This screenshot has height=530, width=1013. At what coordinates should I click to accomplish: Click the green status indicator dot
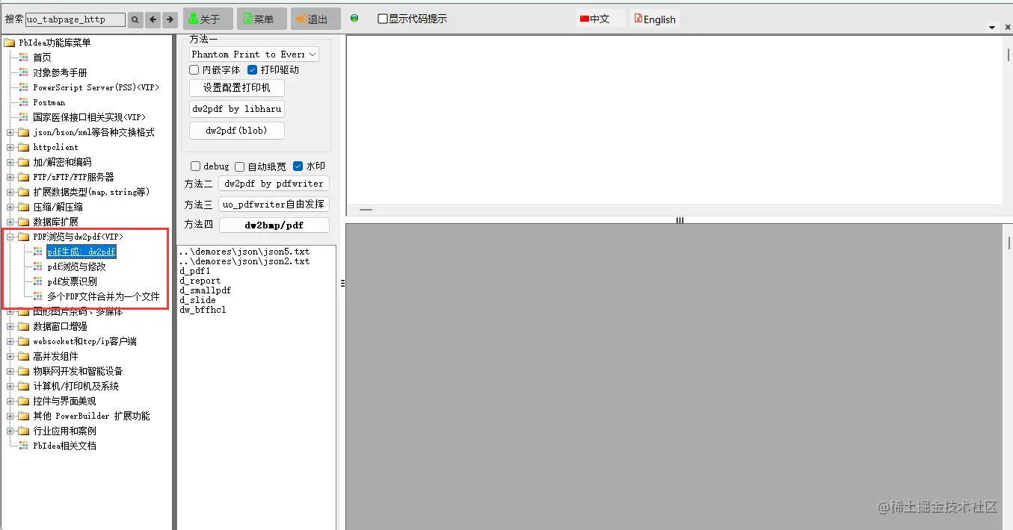click(354, 19)
